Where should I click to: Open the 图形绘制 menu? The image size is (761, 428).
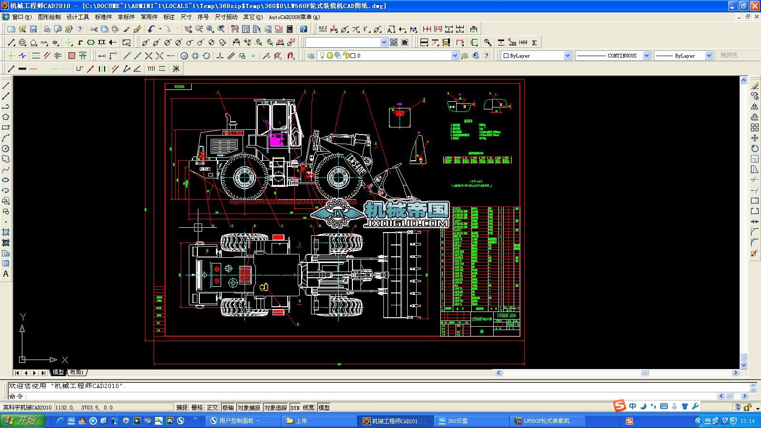coord(49,17)
